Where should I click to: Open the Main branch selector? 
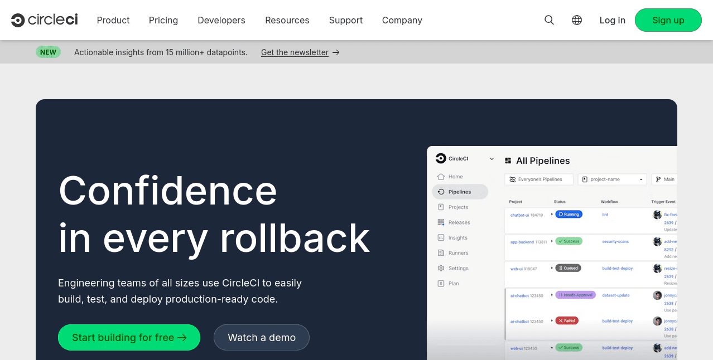pyautogui.click(x=664, y=179)
